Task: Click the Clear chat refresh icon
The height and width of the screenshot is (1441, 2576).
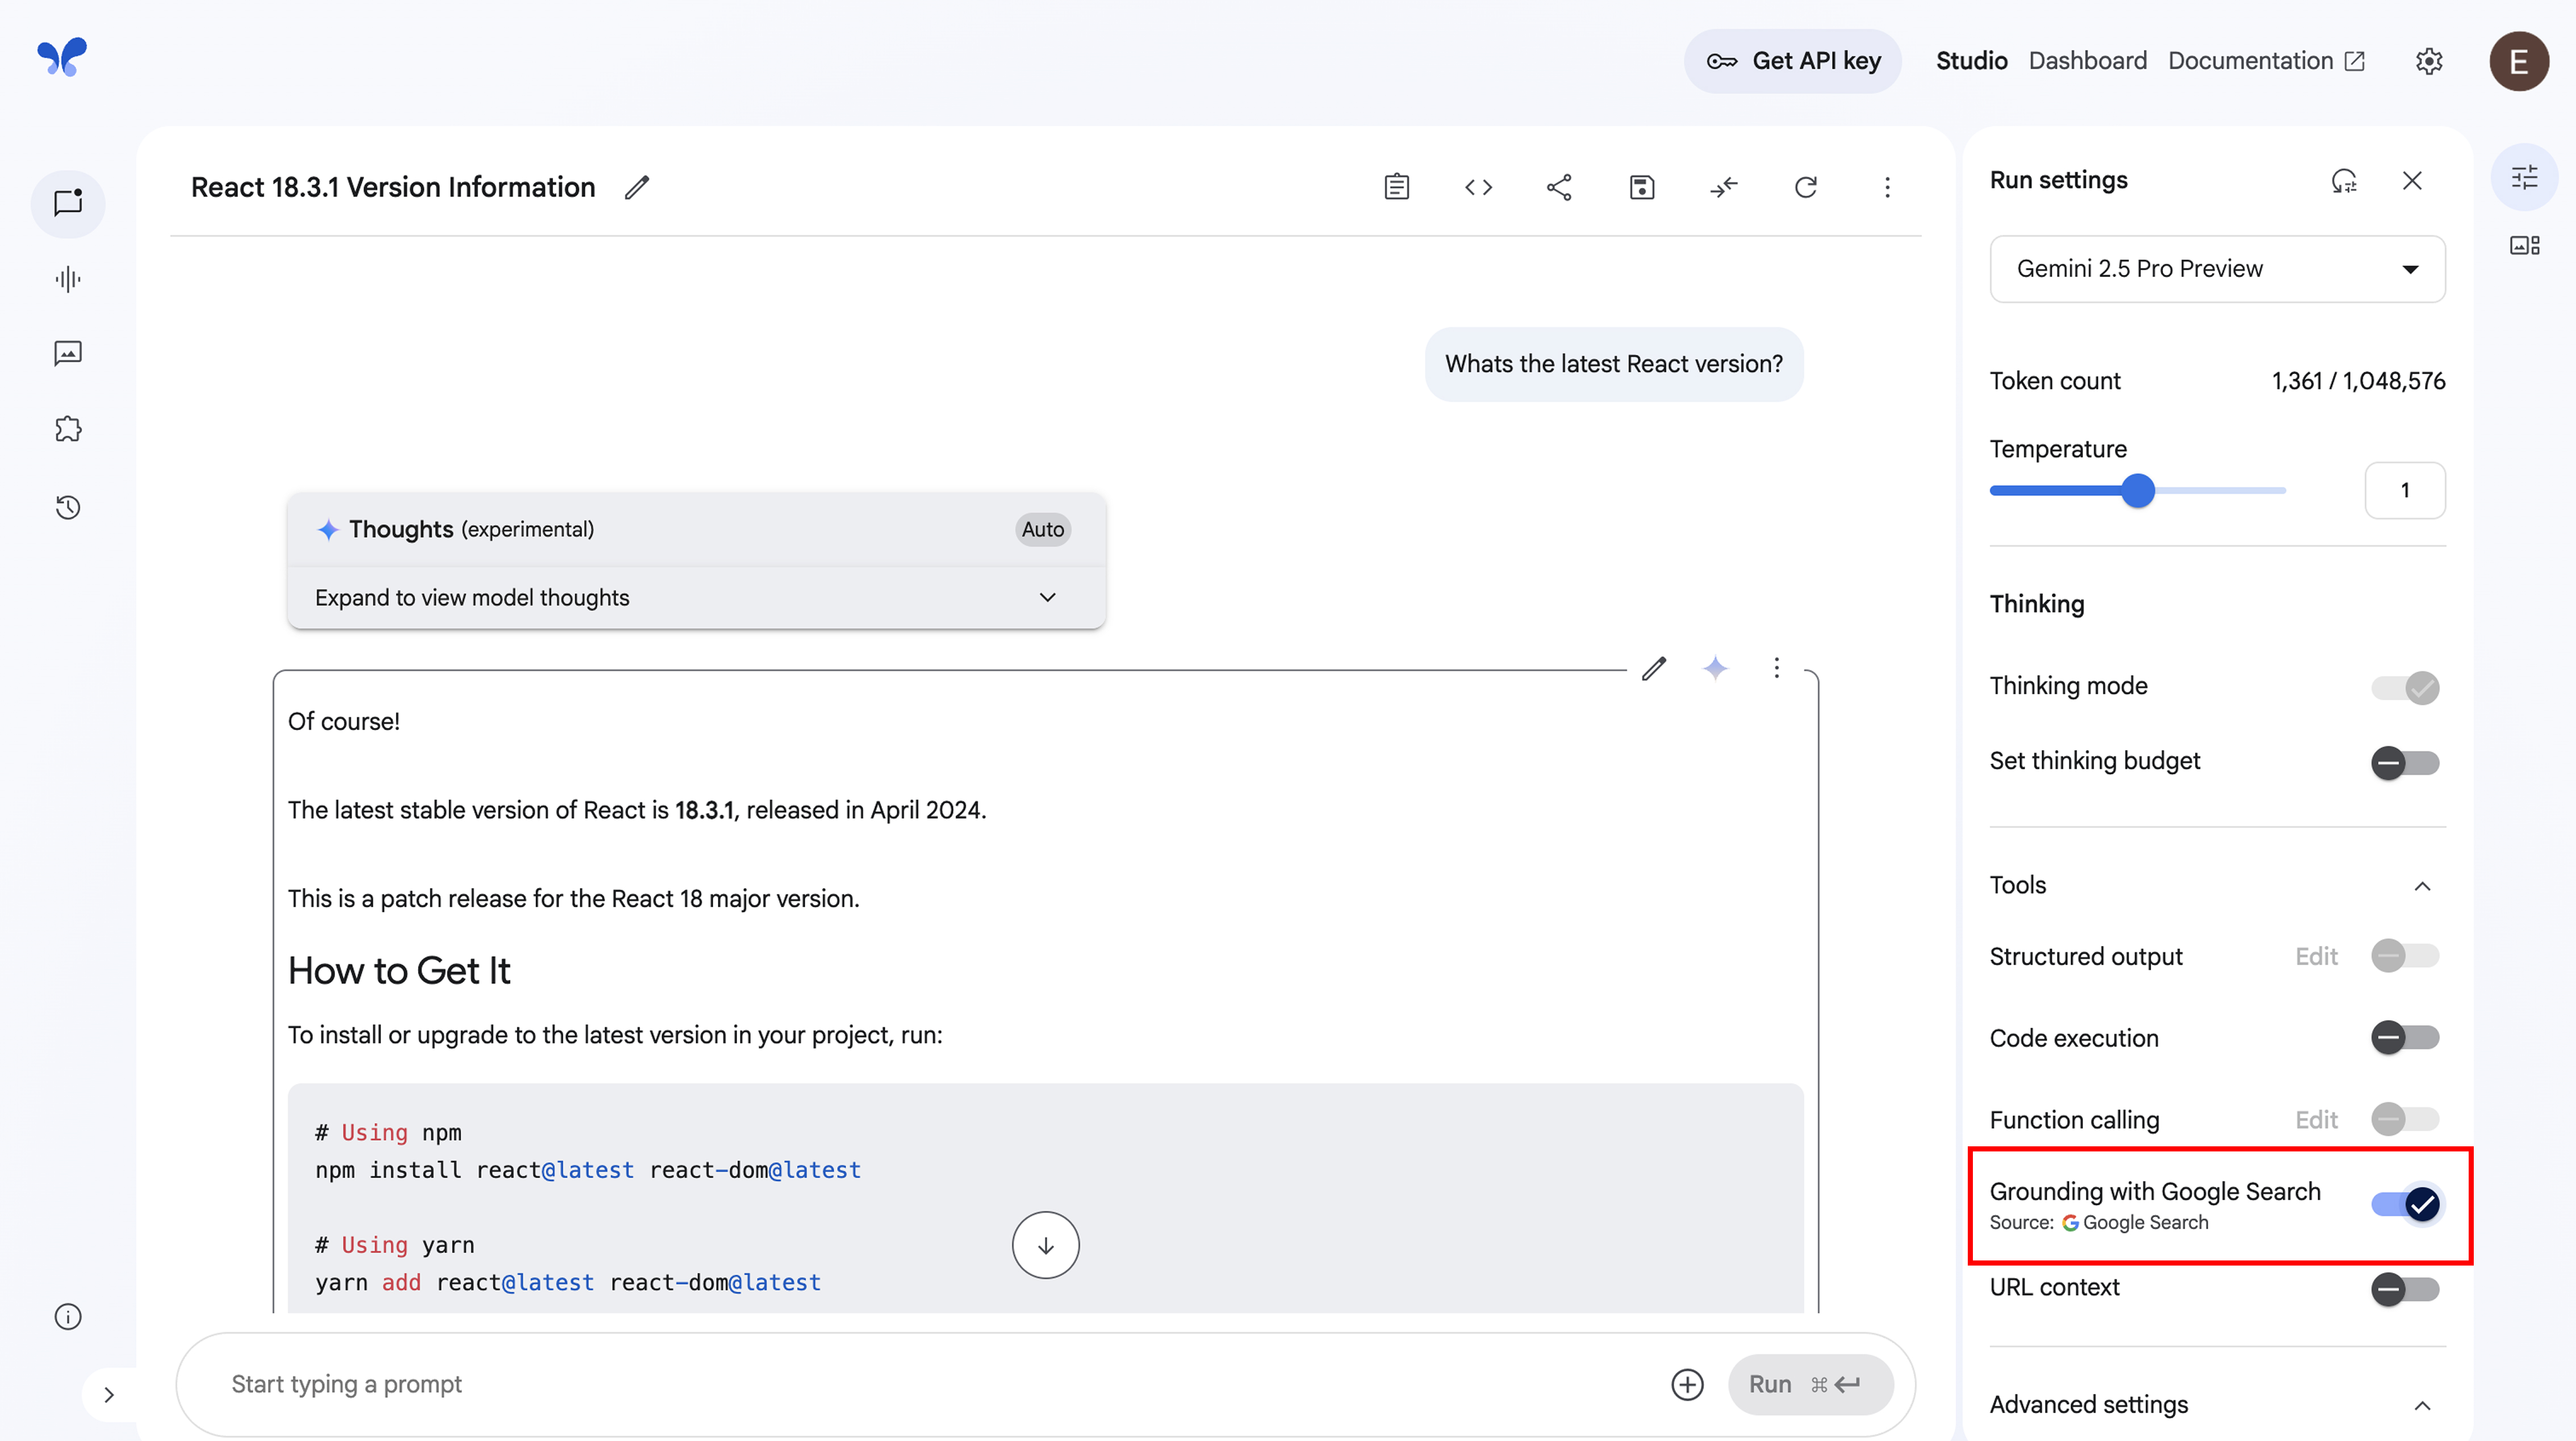Action: click(x=1806, y=188)
